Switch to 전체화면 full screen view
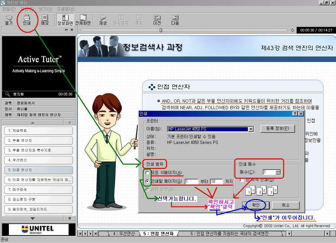The image size is (336, 243). tap(83, 20)
